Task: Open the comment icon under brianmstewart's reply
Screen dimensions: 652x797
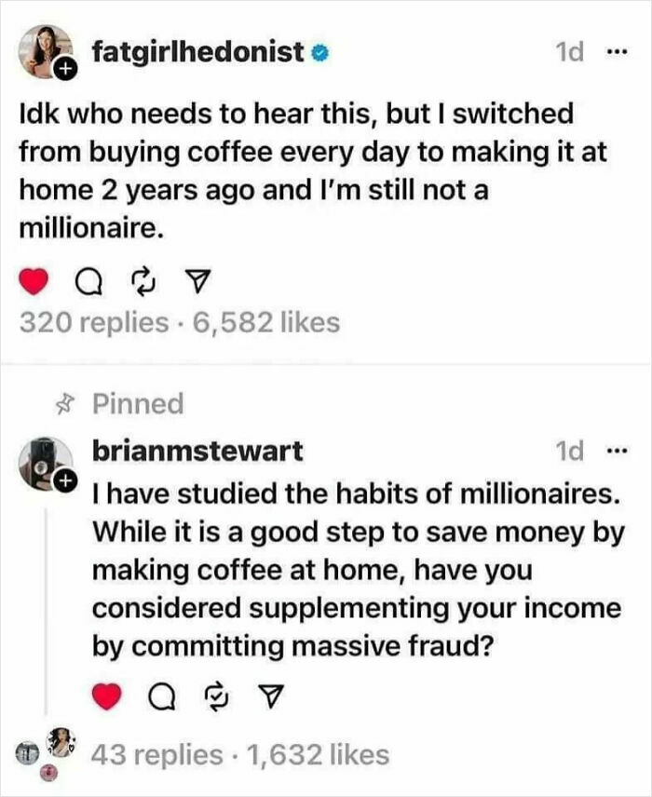Action: [x=164, y=693]
